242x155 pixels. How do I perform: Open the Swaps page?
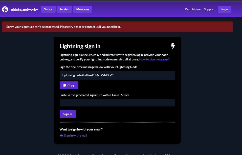point(48,9)
